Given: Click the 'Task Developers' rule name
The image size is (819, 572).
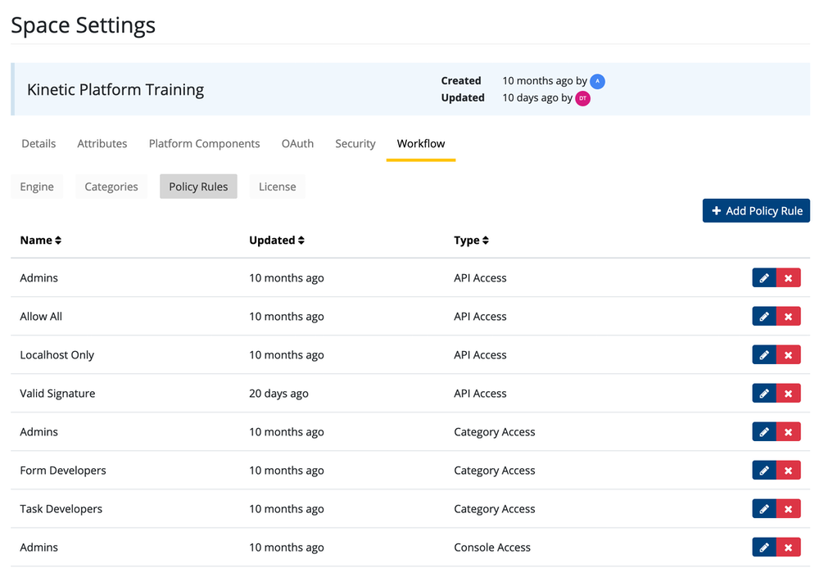Looking at the screenshot, I should (x=61, y=509).
